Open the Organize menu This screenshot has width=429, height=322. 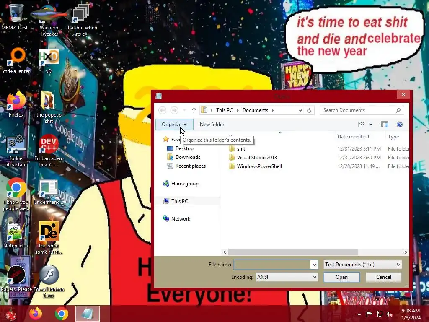pyautogui.click(x=174, y=124)
